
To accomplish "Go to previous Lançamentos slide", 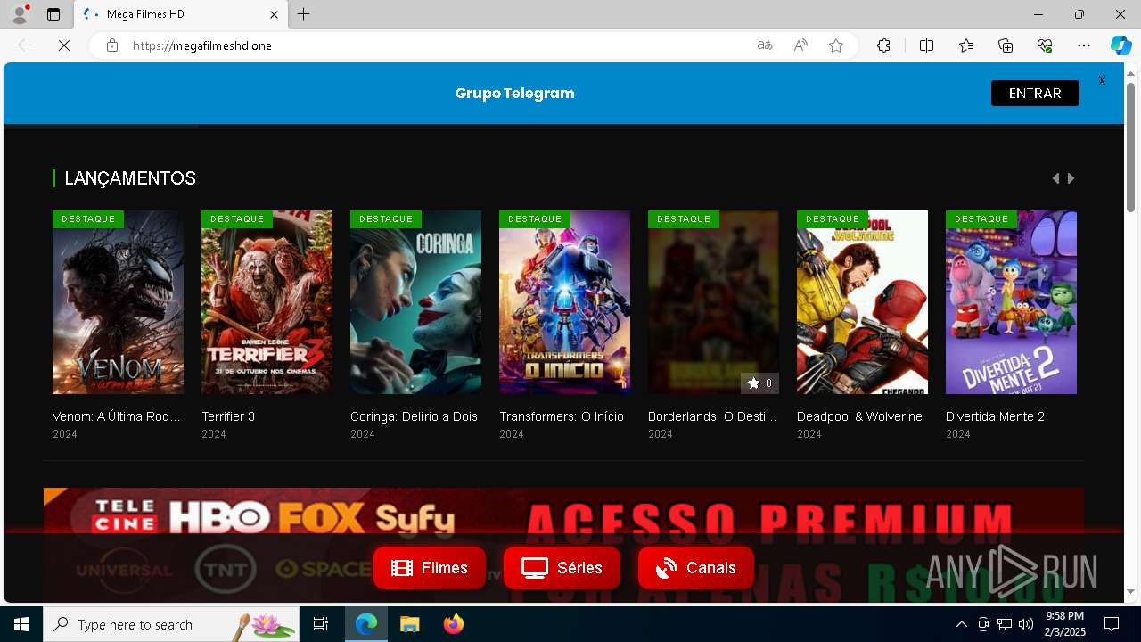I will coord(1055,178).
